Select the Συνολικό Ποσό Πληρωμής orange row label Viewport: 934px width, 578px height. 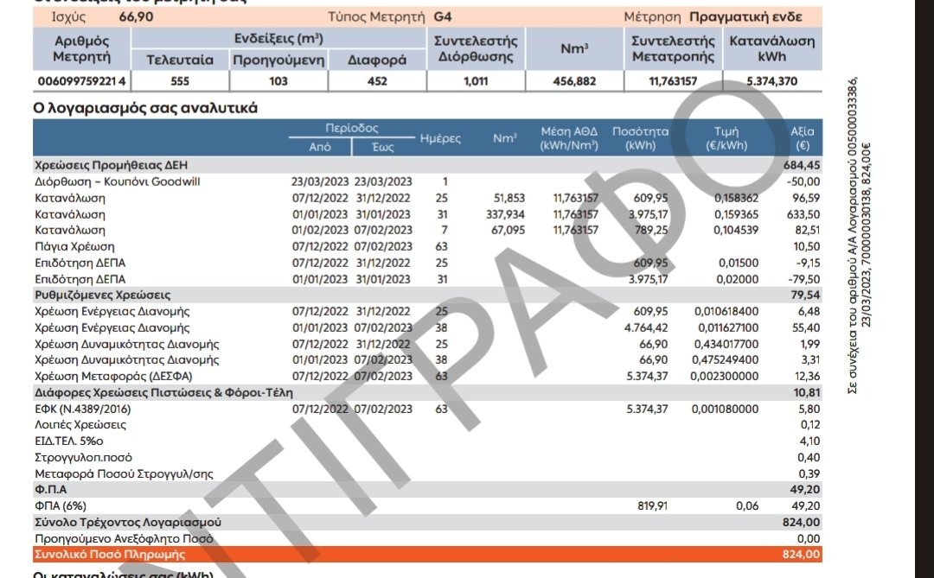coord(110,554)
